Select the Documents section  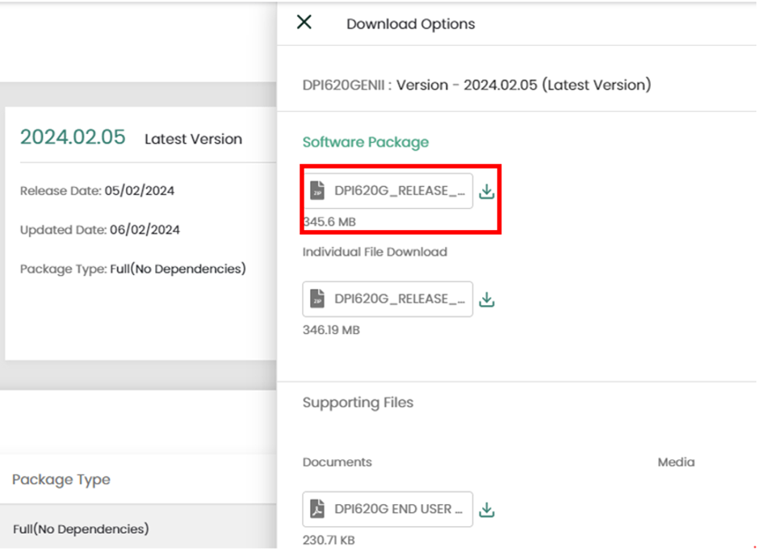pyautogui.click(x=337, y=462)
